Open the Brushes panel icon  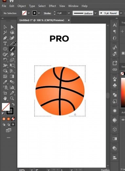(x=115, y=79)
